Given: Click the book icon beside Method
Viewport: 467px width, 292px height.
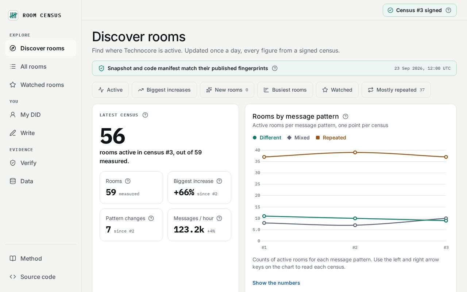Looking at the screenshot, I should point(13,258).
